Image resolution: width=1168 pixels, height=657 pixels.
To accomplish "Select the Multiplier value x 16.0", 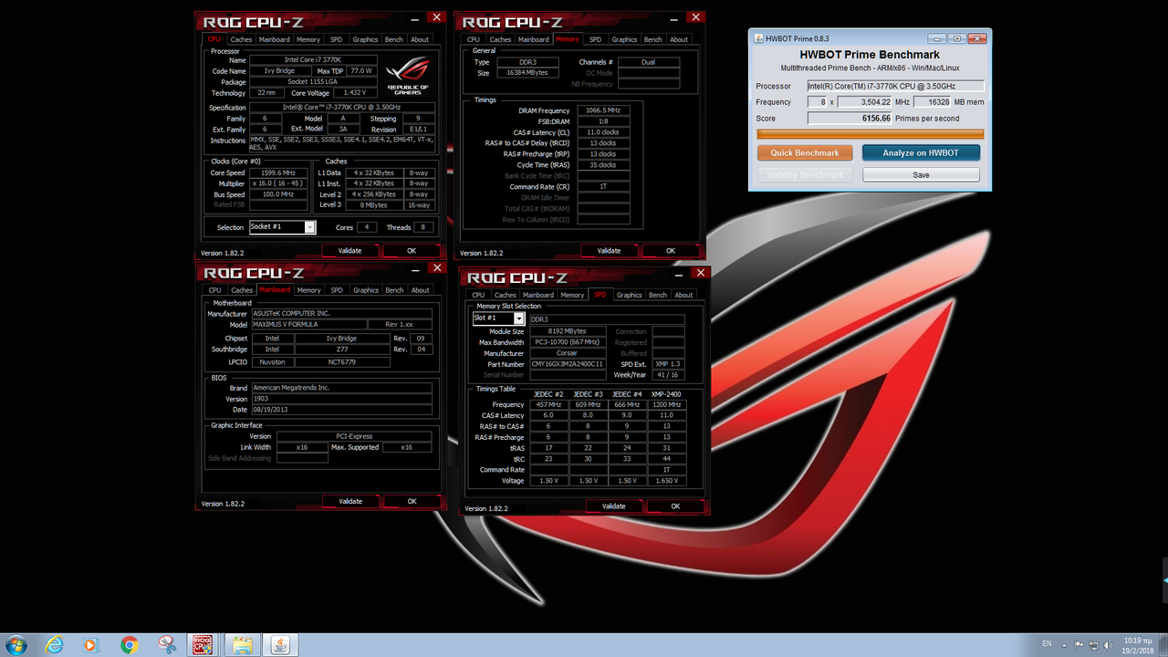I will [279, 183].
